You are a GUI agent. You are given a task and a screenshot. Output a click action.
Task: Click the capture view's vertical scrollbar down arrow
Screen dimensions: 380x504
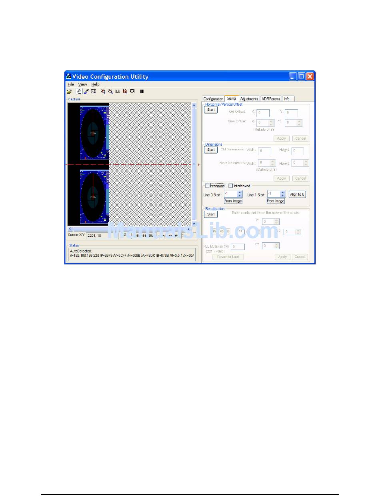click(x=194, y=224)
